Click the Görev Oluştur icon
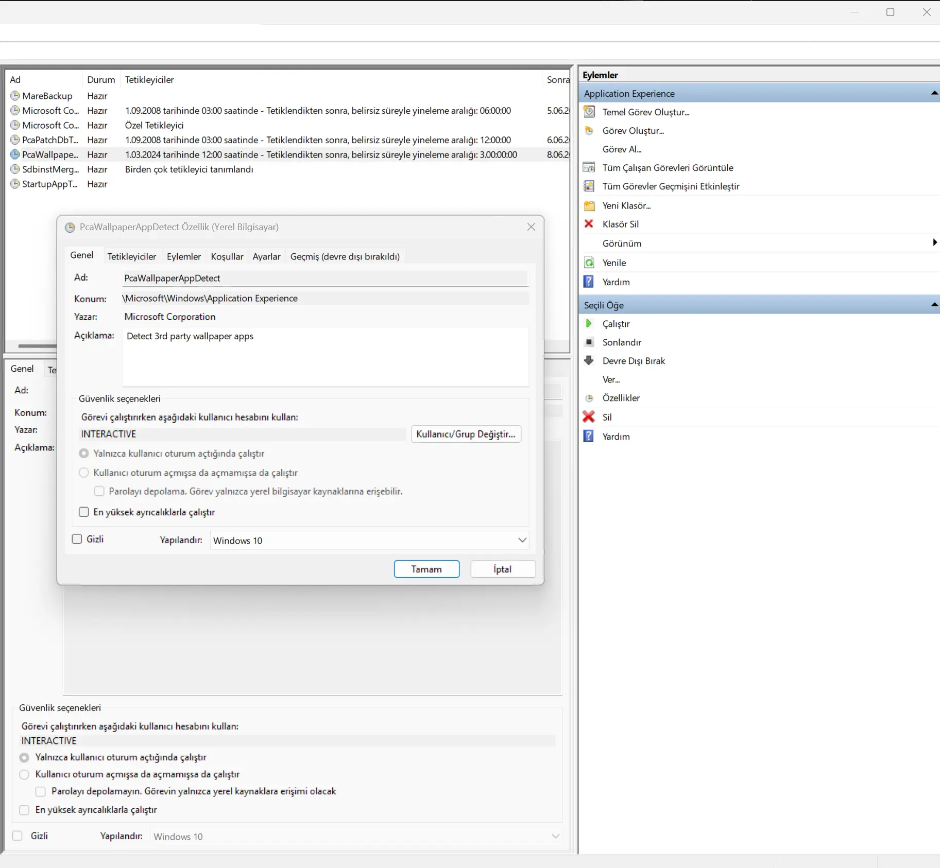940x868 pixels. (589, 131)
